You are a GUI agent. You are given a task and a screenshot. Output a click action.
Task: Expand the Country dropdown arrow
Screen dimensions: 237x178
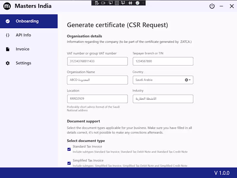[x=190, y=80]
